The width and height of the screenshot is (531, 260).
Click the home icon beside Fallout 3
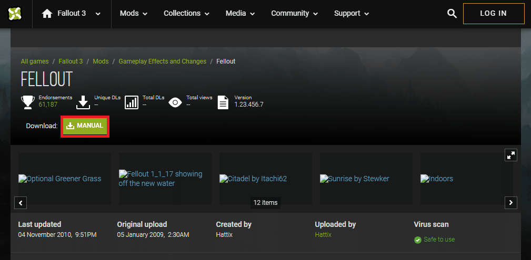point(47,14)
